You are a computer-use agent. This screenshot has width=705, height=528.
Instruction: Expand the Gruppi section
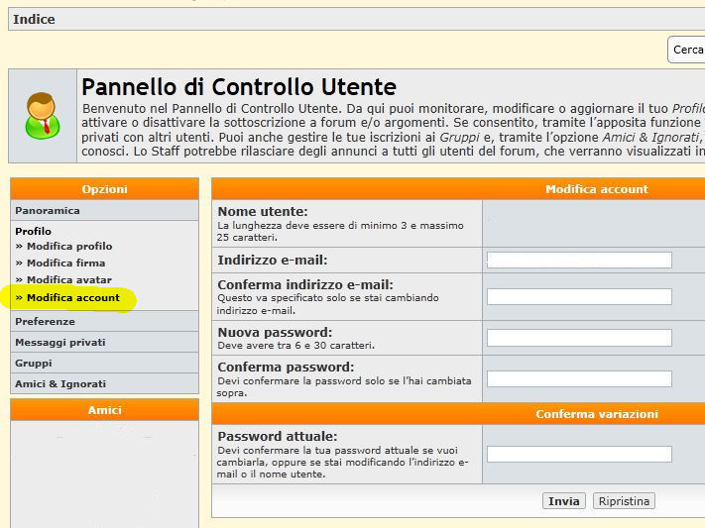34,364
